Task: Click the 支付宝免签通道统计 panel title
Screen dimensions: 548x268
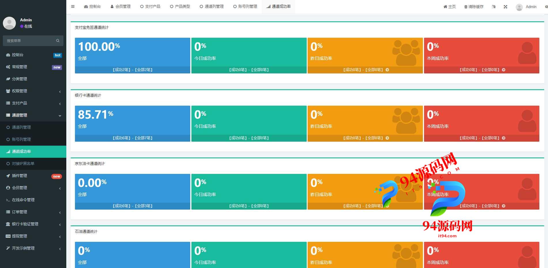Action: point(92,27)
